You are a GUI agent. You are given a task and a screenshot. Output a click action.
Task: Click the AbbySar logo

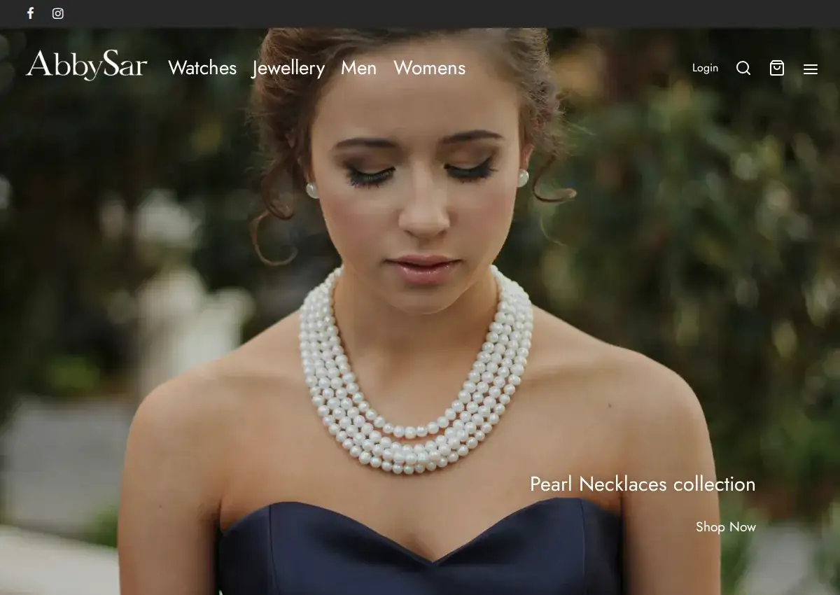tap(87, 66)
